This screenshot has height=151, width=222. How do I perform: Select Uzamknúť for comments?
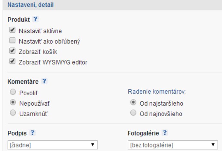click(13, 113)
